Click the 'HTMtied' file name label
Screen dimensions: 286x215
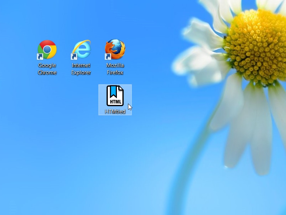click(x=115, y=111)
